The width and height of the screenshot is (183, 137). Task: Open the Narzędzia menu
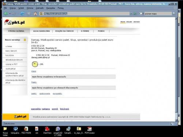click(x=51, y=8)
